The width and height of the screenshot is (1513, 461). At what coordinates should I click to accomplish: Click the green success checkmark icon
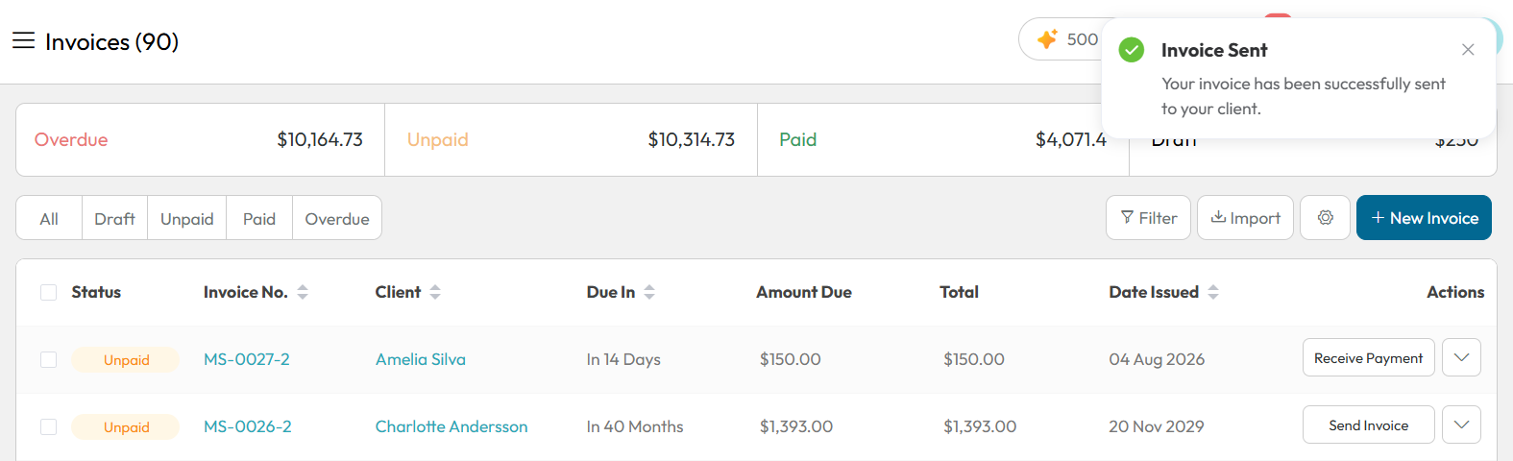pos(1132,50)
